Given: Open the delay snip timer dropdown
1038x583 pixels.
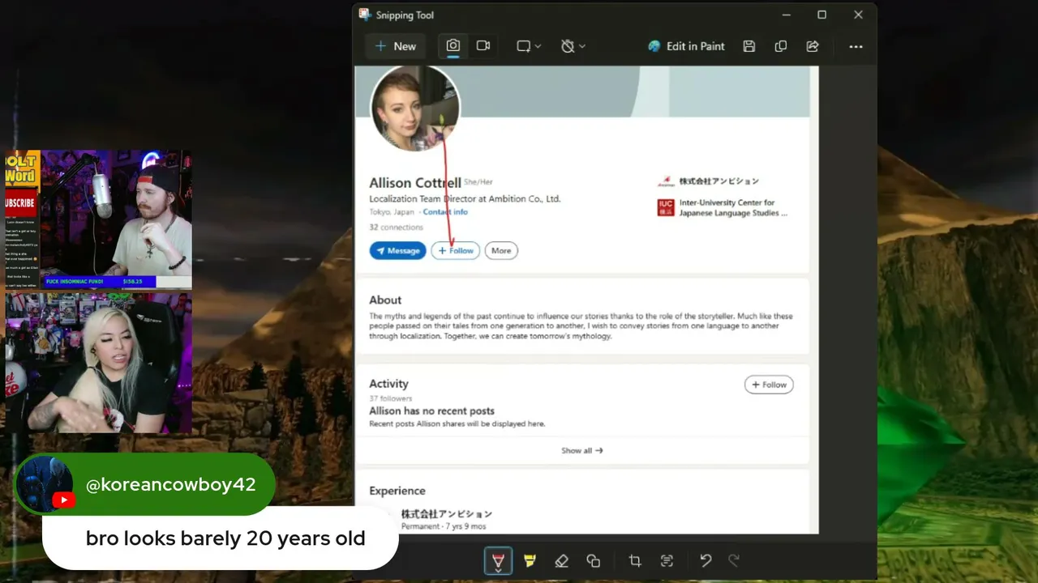Looking at the screenshot, I should 573,46.
